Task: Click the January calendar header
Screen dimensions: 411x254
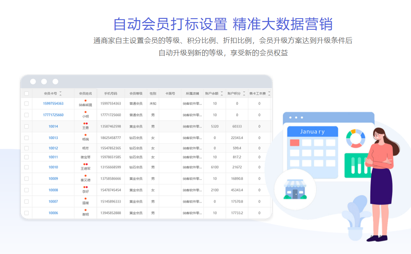Action: 312,131
